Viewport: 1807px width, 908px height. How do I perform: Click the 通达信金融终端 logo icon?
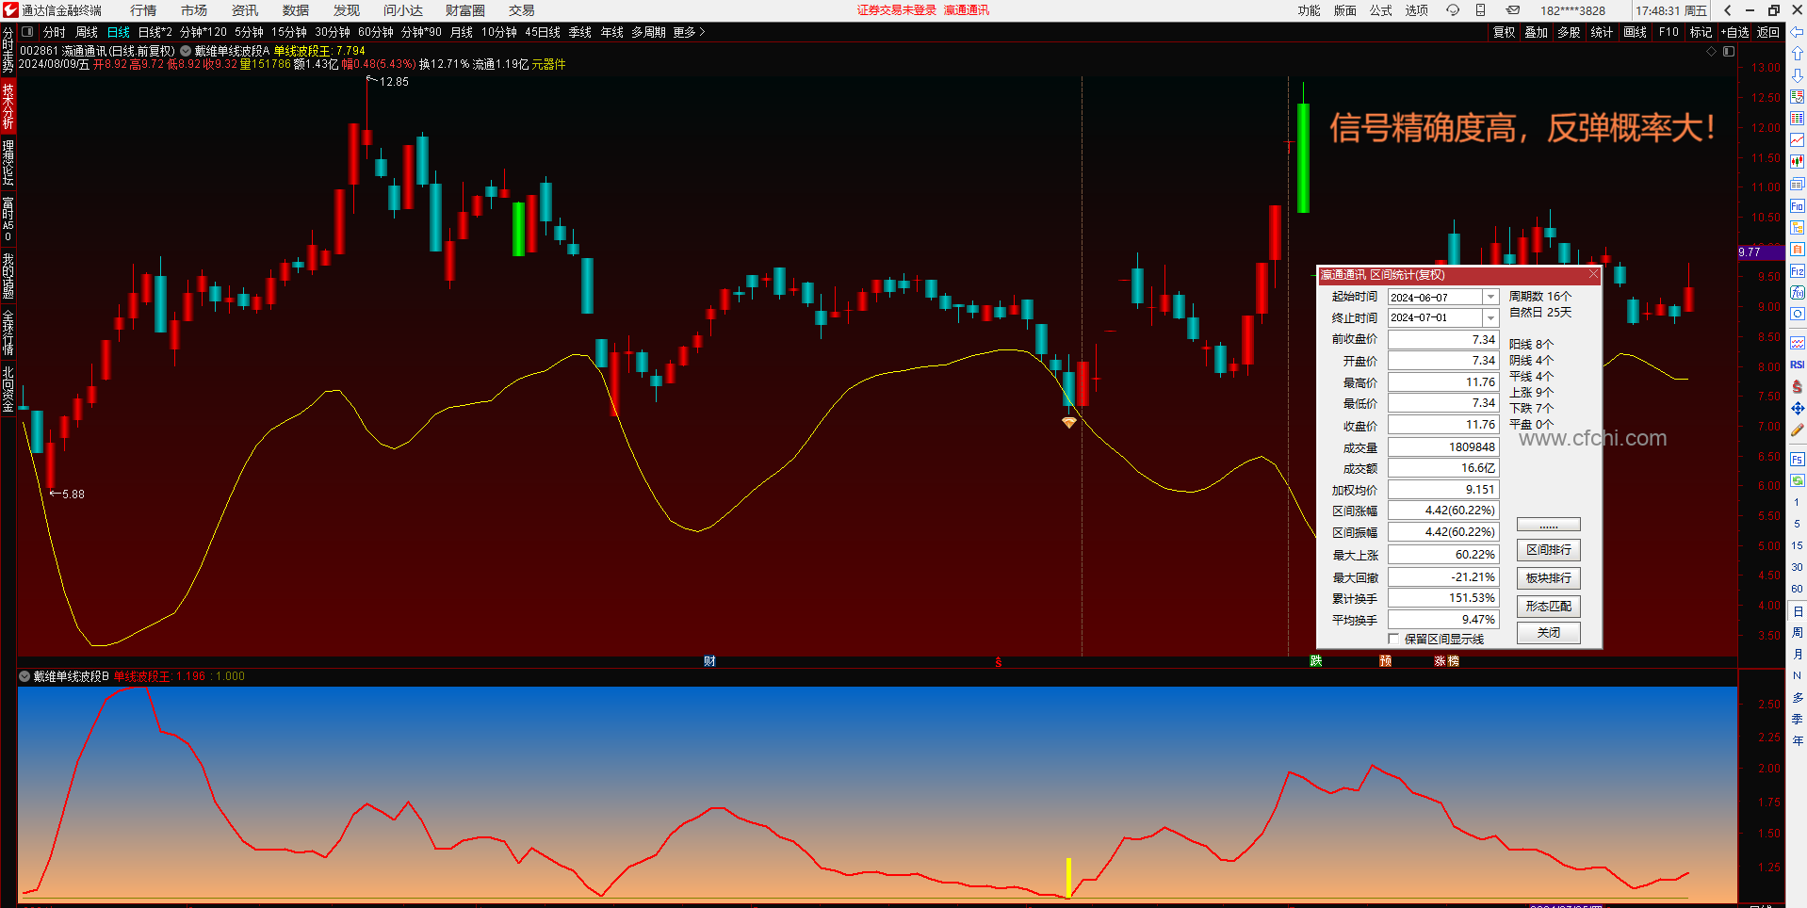point(10,10)
